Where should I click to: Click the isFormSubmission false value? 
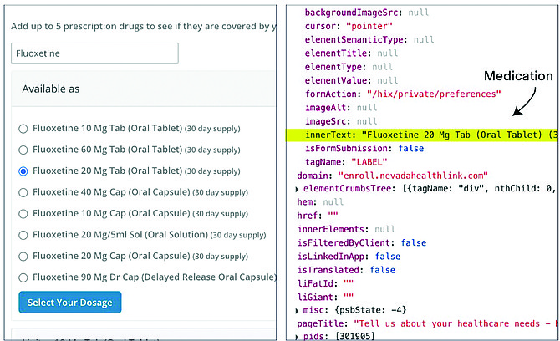[x=411, y=149]
